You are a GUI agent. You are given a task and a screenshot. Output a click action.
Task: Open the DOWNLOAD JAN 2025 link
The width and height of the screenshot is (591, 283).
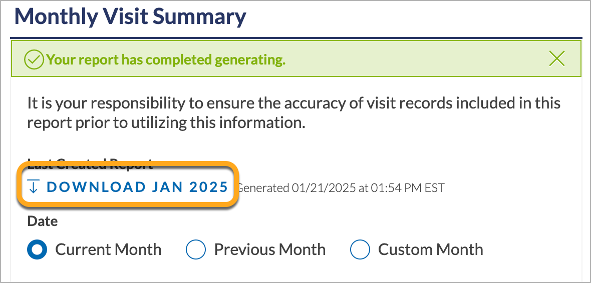(x=128, y=187)
